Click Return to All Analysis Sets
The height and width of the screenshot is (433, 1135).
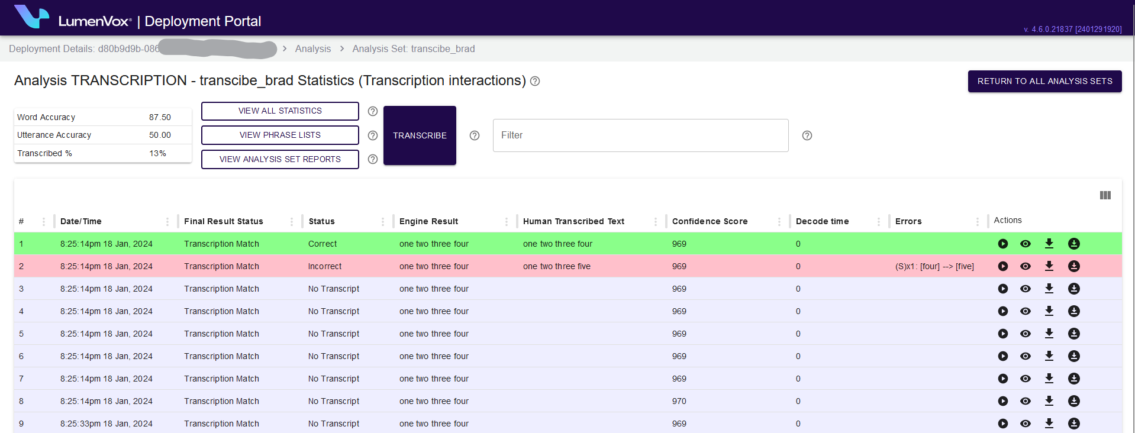pyautogui.click(x=1044, y=82)
